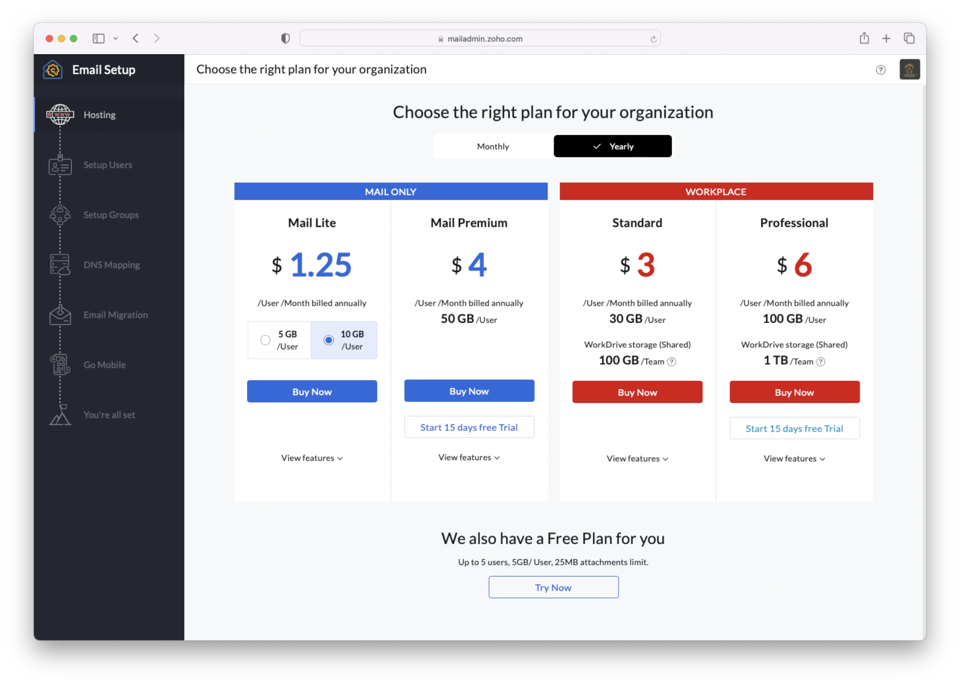Open the Hosting section in sidebar
Viewport: 960px width, 685px height.
99,114
